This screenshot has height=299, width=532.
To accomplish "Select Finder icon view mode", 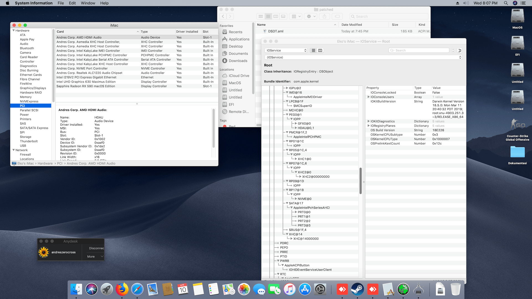I will [261, 17].
